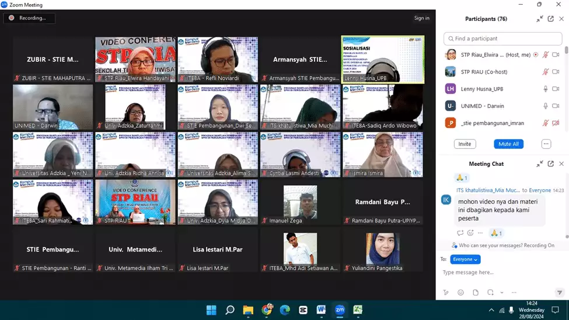Viewport: 569px width, 320px height.
Task: Click the Invite button
Action: click(x=465, y=144)
